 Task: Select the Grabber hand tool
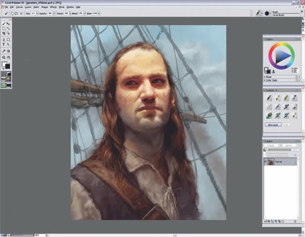coord(8,58)
